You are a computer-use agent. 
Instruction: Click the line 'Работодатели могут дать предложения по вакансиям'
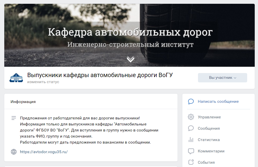[x=72, y=142]
